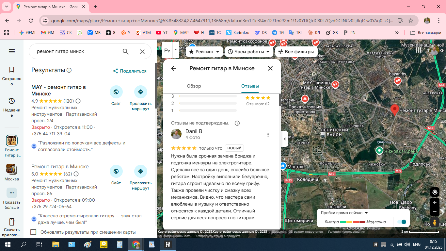This screenshot has width=446, height=251.
Task: Center map on my location
Action: coord(434,192)
